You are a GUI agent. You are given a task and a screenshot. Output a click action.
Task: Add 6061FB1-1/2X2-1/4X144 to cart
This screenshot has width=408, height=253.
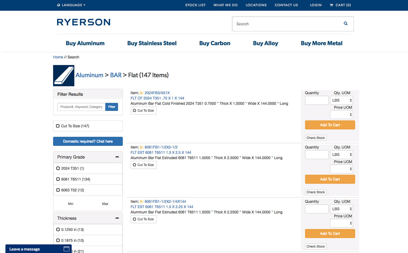pos(330,234)
